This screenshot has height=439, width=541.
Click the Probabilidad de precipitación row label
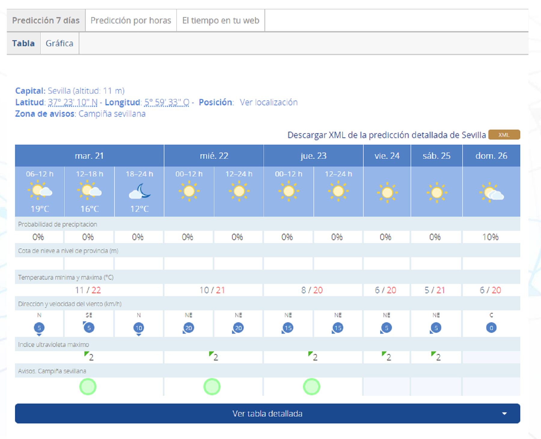tap(57, 224)
